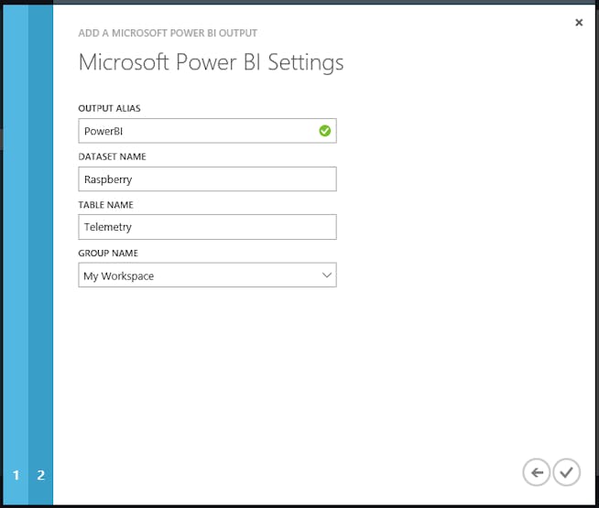Click the back arrow button

click(537, 472)
